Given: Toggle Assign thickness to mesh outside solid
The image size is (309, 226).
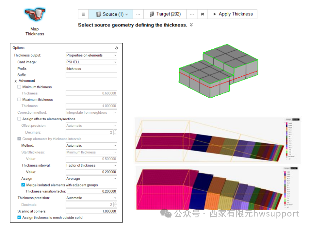Looking at the screenshot, I should [19, 217].
